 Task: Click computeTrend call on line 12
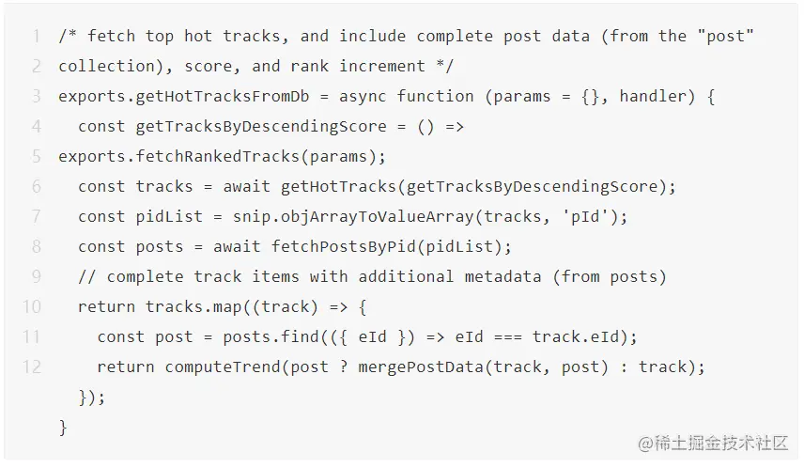[222, 367]
